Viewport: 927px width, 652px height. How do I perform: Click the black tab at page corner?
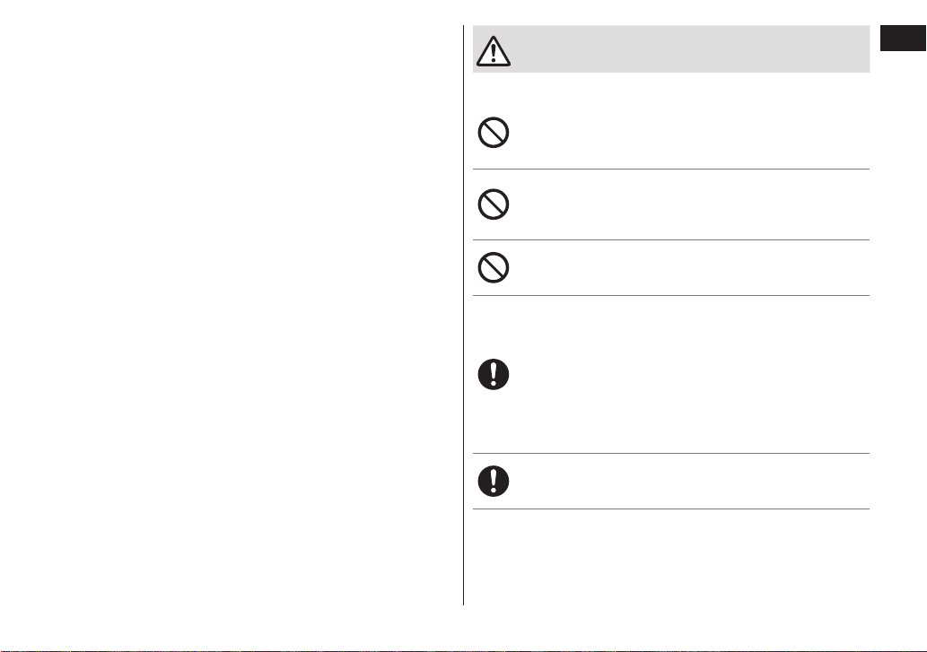click(x=904, y=39)
